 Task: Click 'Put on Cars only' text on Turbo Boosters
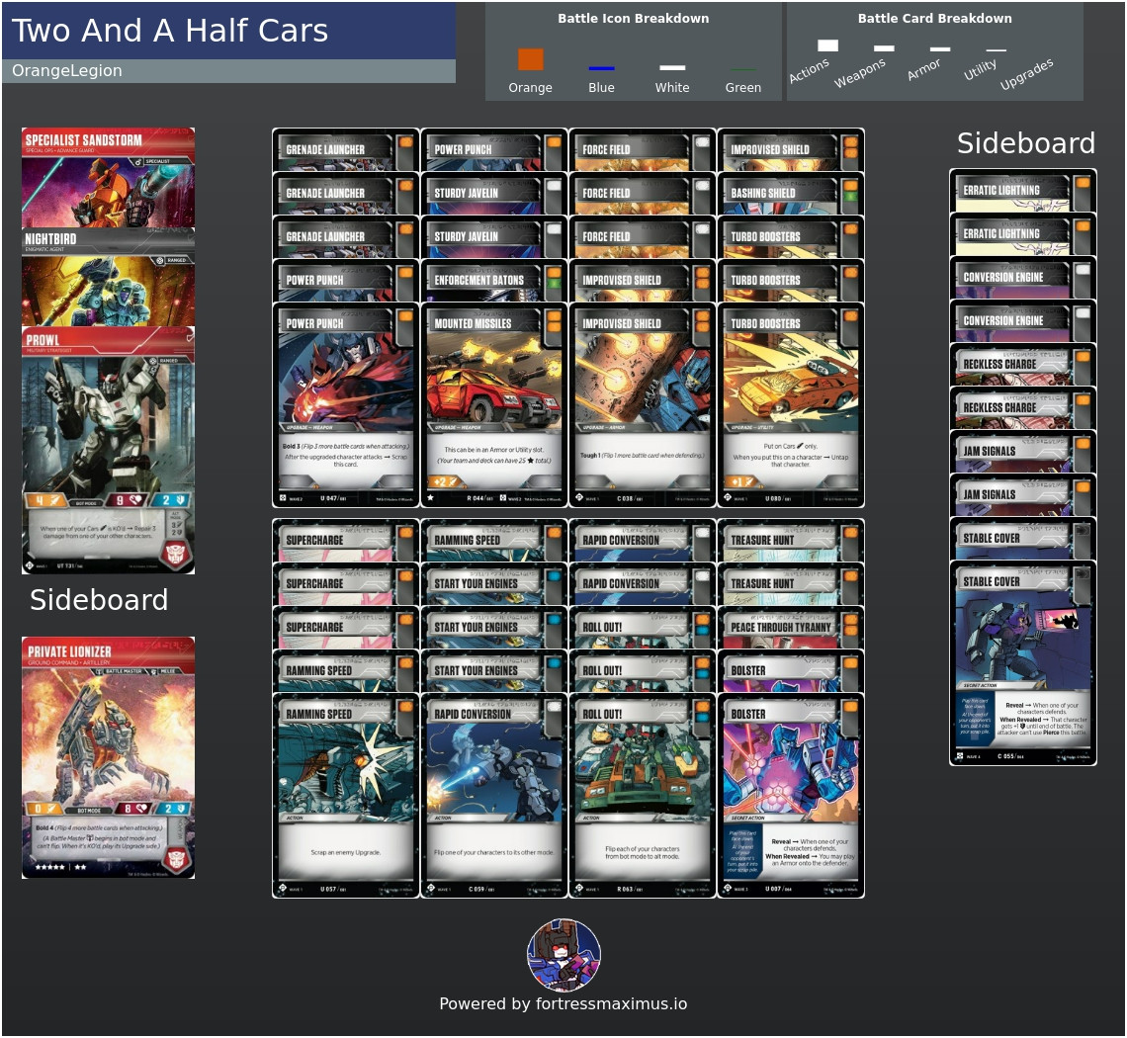[x=791, y=446]
